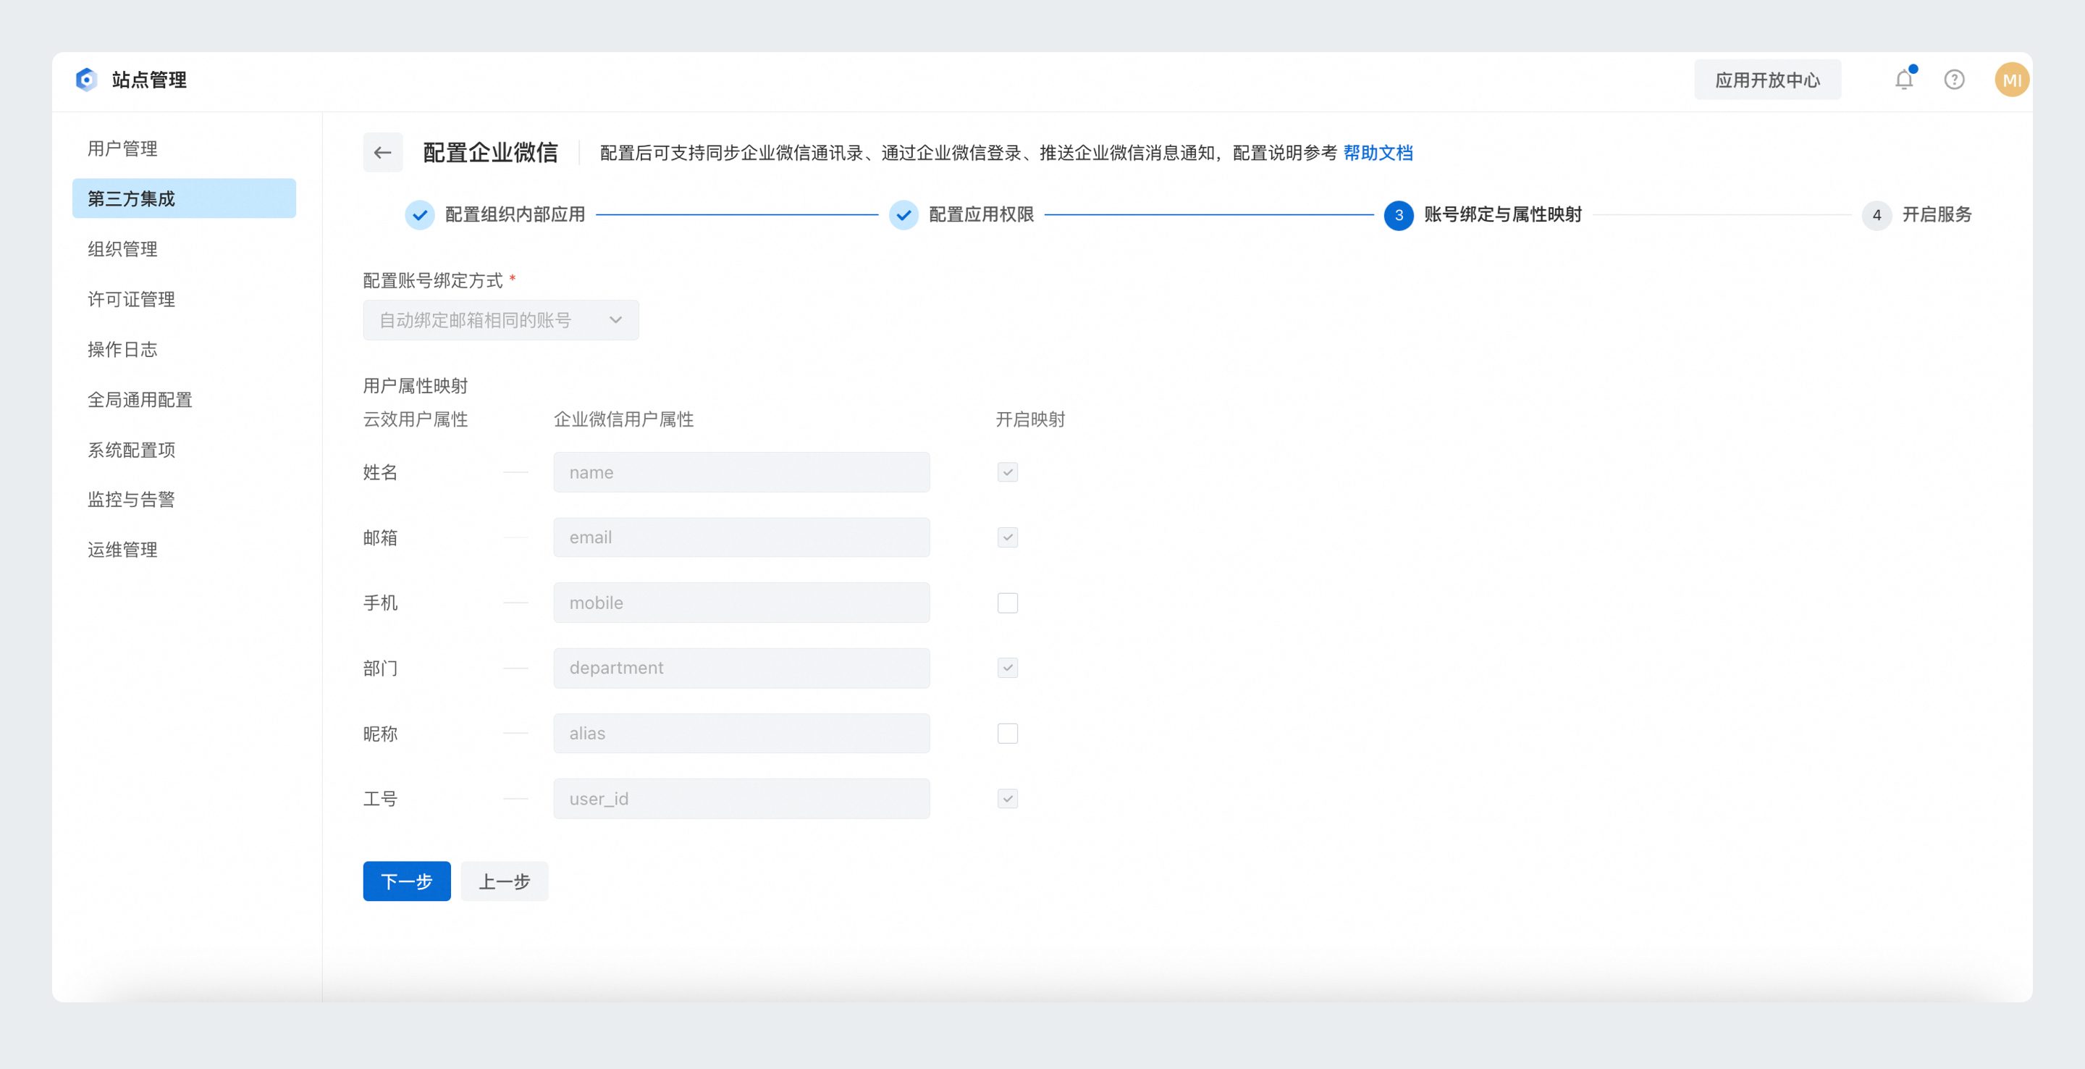Click the 站点管理 title

(149, 80)
